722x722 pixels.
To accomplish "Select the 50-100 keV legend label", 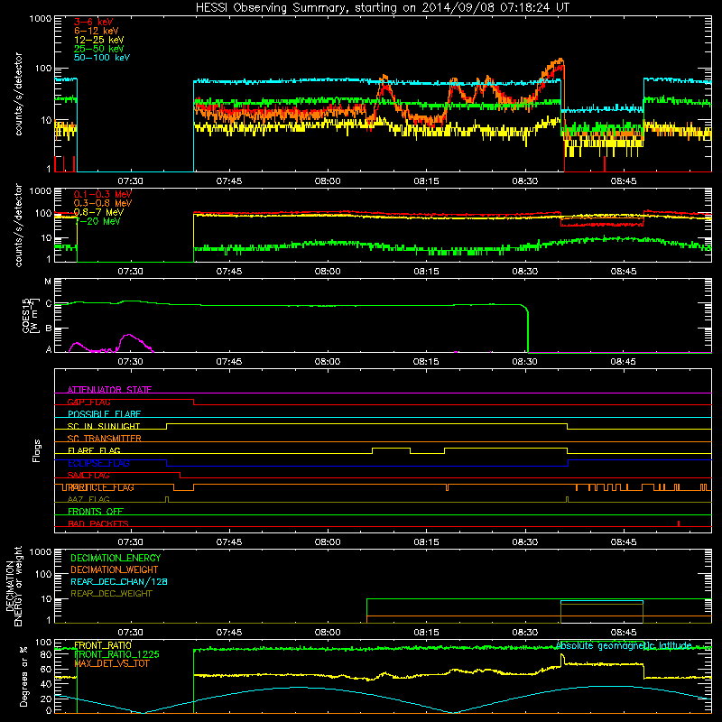I will click(x=102, y=58).
